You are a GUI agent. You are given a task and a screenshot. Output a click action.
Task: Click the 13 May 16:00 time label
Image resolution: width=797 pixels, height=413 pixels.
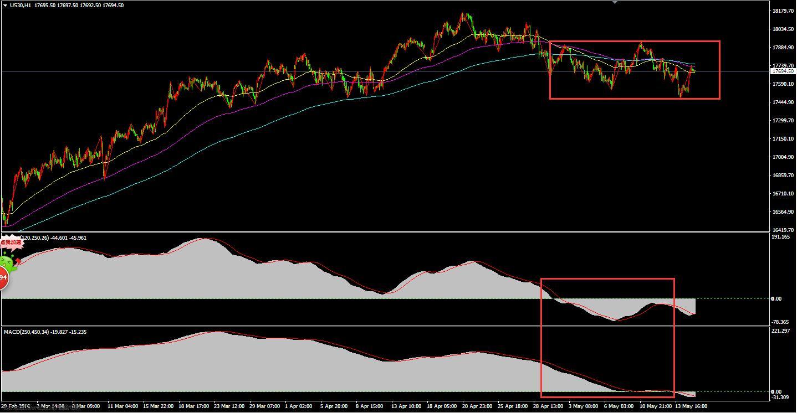click(x=690, y=406)
